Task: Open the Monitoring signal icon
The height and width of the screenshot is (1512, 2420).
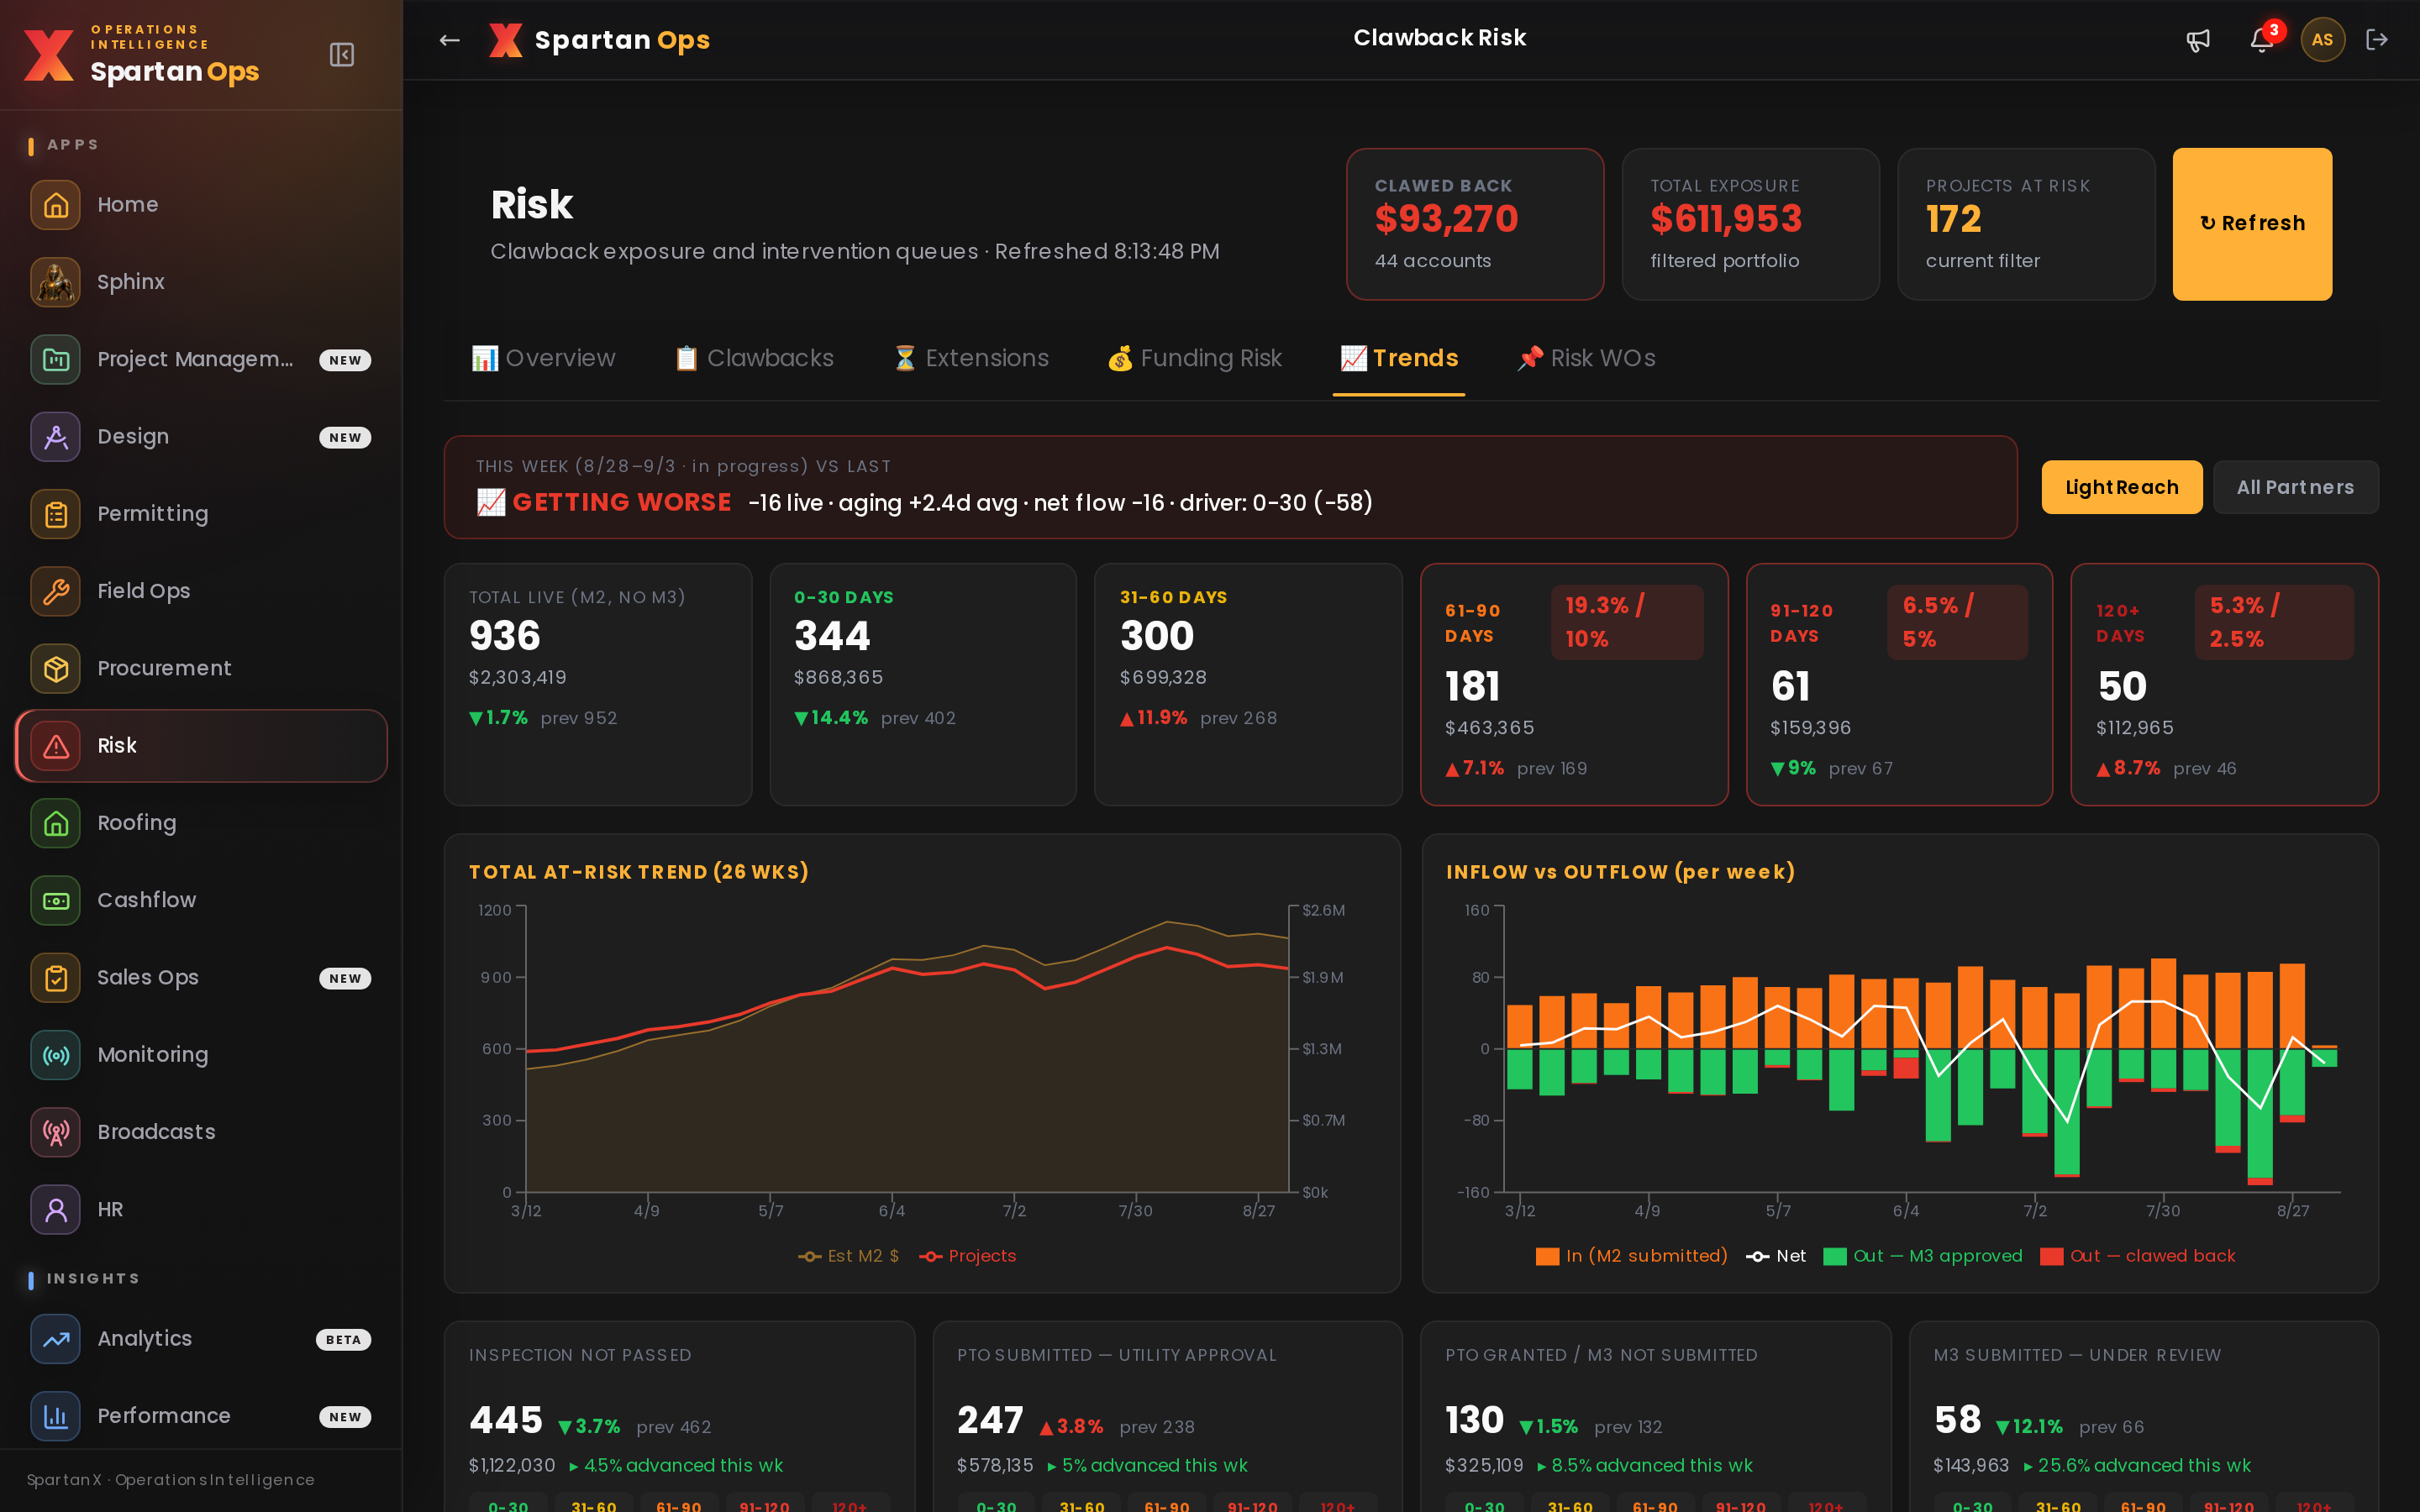Action: click(x=56, y=1055)
